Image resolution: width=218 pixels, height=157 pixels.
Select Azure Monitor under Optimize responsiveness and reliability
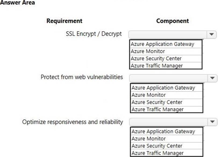[x=149, y=138]
